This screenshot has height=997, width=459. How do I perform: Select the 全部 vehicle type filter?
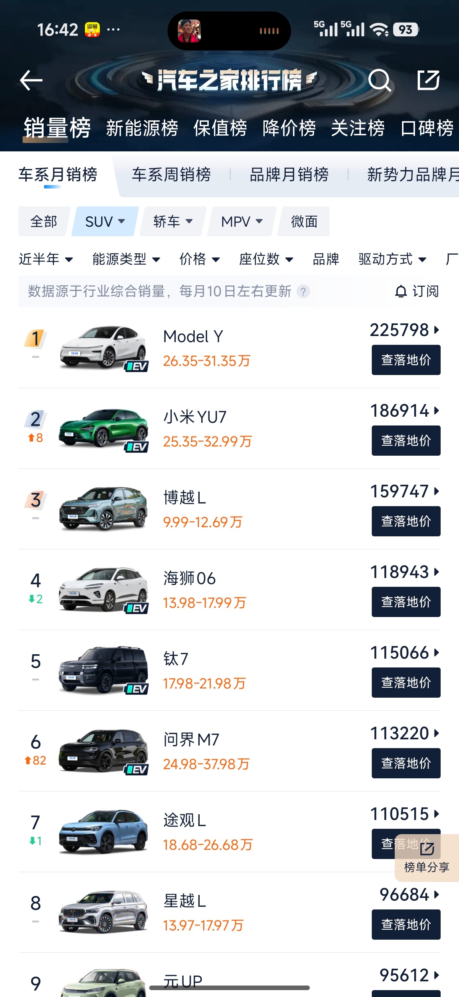coord(44,221)
